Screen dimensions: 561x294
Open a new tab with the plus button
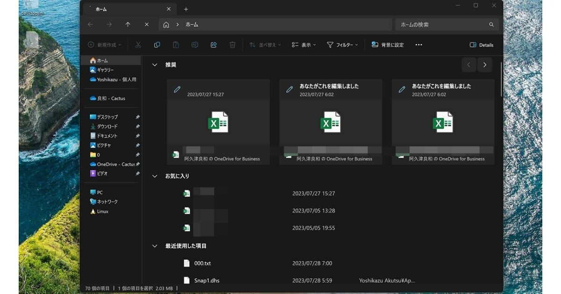(186, 9)
